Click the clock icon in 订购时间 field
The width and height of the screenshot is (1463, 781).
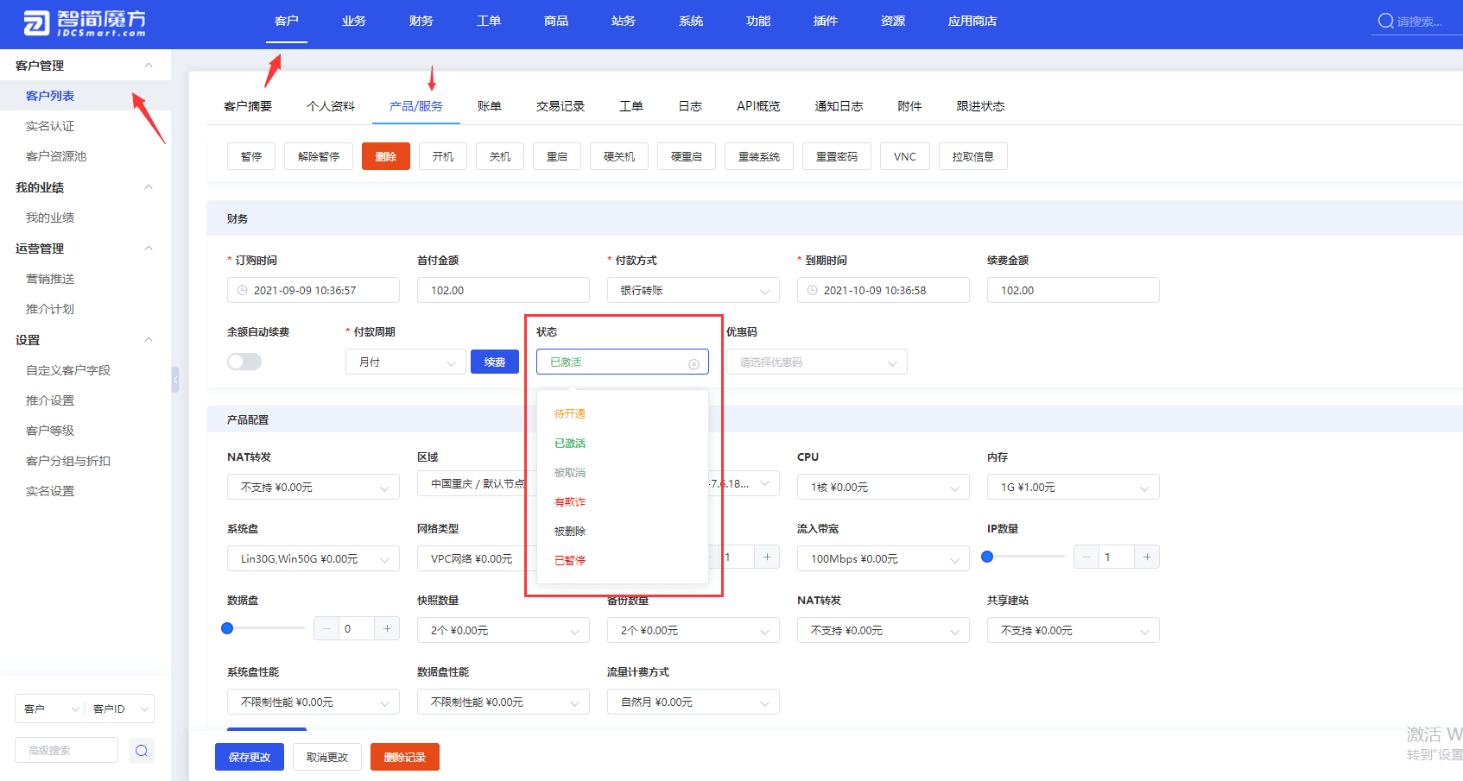pos(243,291)
